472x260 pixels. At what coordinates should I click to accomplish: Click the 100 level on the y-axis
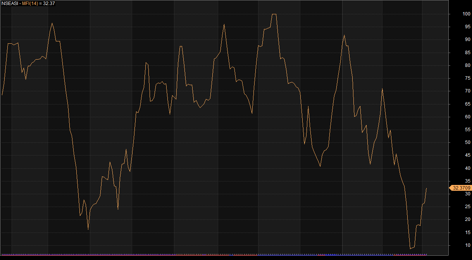point(466,14)
